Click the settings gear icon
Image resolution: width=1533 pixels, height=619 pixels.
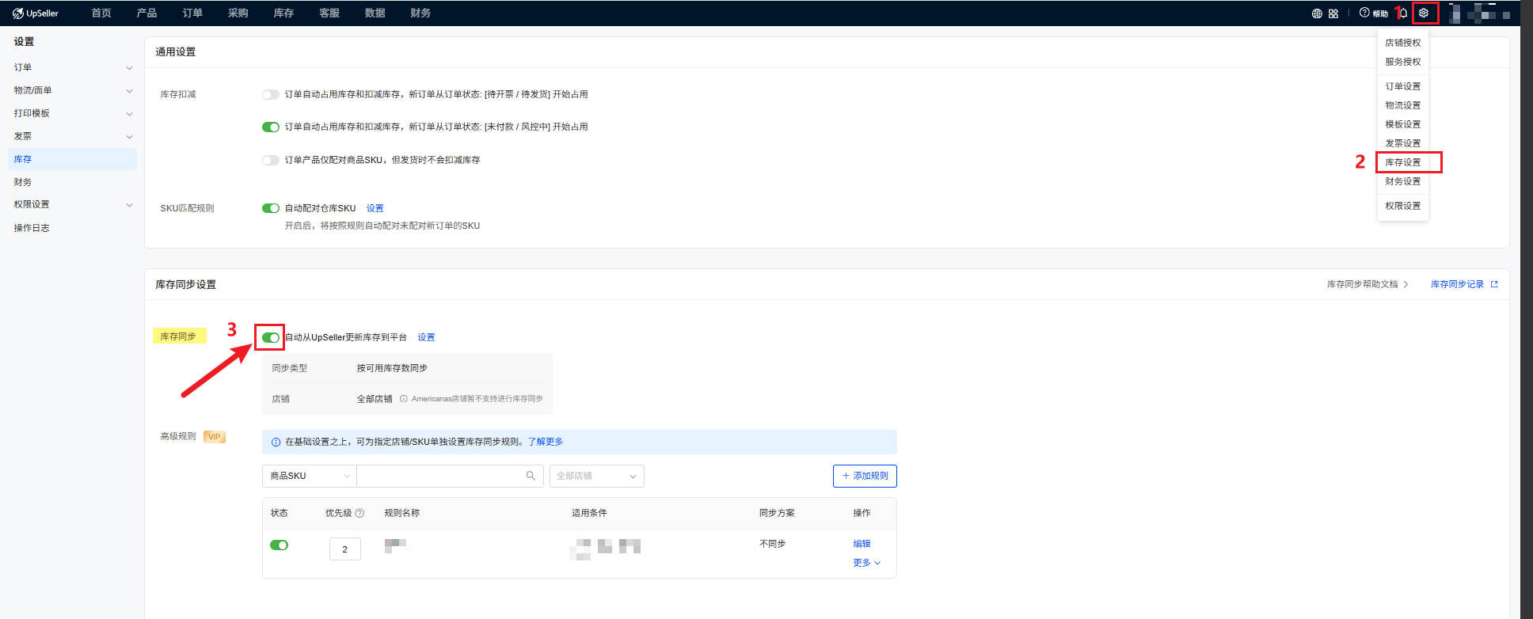(1424, 13)
